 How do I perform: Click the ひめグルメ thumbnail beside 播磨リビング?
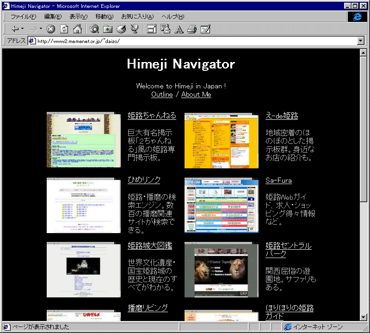(84, 315)
